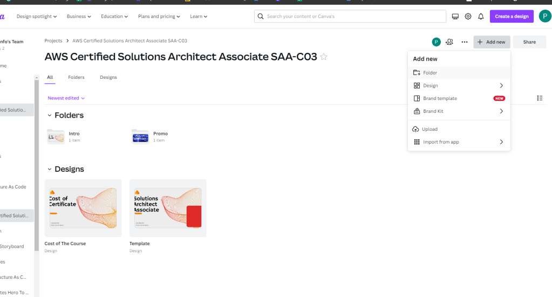Click the NEW badge on Brand template
This screenshot has height=297, width=552.
[499, 98]
